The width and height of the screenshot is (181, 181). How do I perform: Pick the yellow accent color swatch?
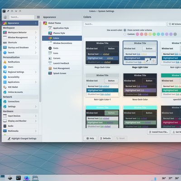[150, 34]
